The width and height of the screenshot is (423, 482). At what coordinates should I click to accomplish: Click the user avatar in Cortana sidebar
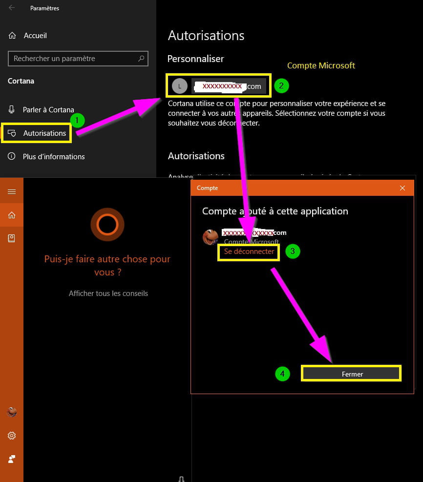[12, 412]
